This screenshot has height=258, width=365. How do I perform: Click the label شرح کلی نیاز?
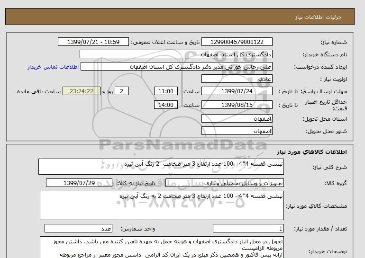[330, 167]
